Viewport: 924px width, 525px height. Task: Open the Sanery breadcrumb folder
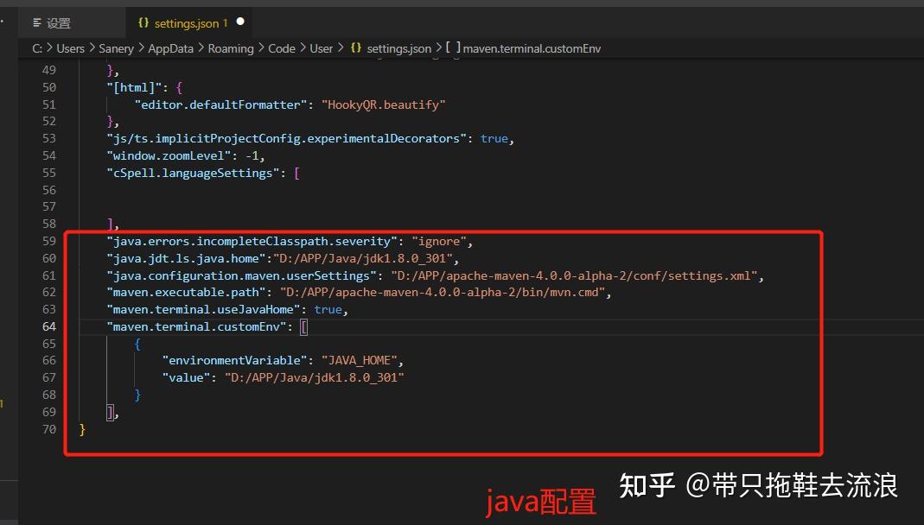(116, 48)
